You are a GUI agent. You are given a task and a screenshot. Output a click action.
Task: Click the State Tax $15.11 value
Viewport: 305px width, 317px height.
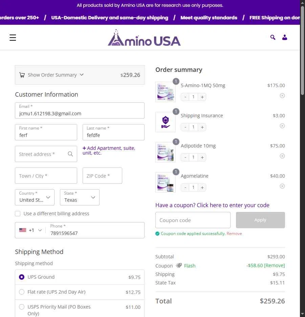click(x=277, y=283)
